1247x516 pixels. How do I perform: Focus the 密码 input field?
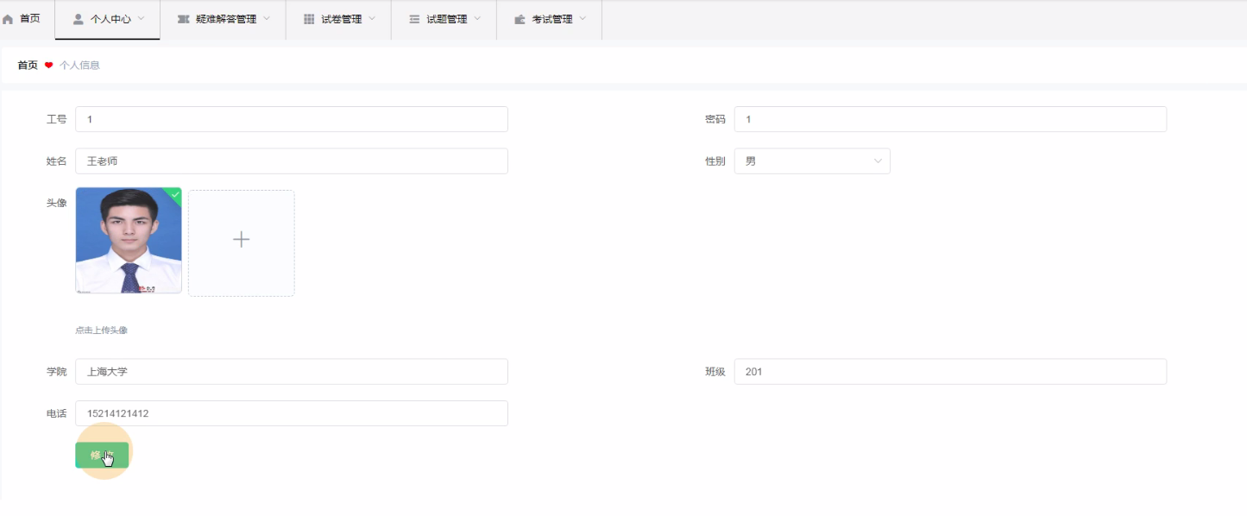tap(949, 119)
